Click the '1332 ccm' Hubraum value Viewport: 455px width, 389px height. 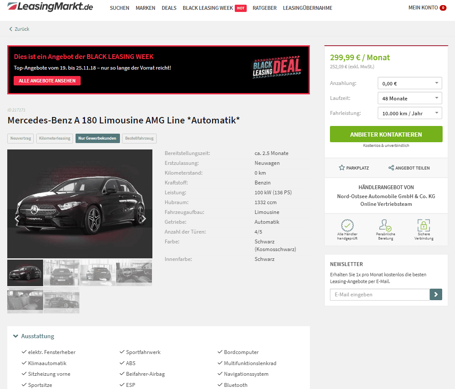pyautogui.click(x=265, y=202)
